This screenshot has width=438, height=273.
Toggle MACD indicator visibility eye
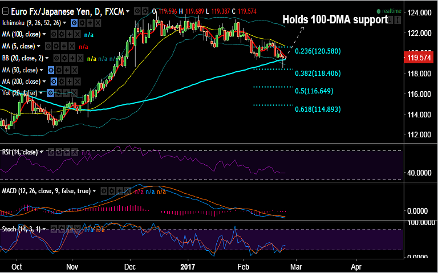(104, 191)
